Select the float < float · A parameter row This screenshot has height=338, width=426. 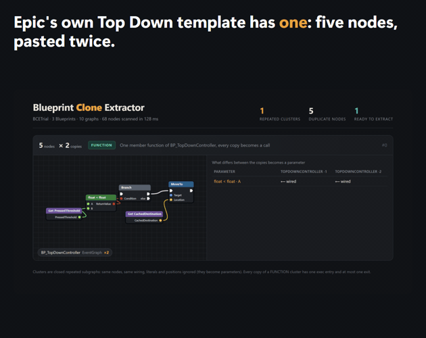pyautogui.click(x=300, y=181)
